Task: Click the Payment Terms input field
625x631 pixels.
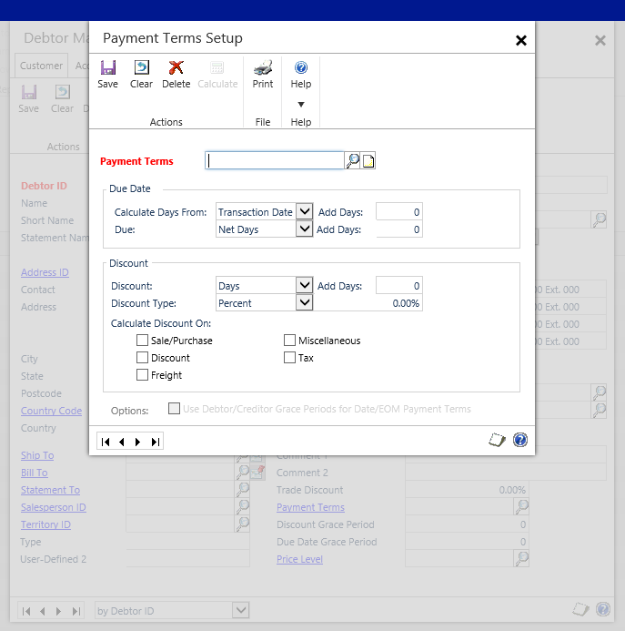Action: pyautogui.click(x=275, y=161)
